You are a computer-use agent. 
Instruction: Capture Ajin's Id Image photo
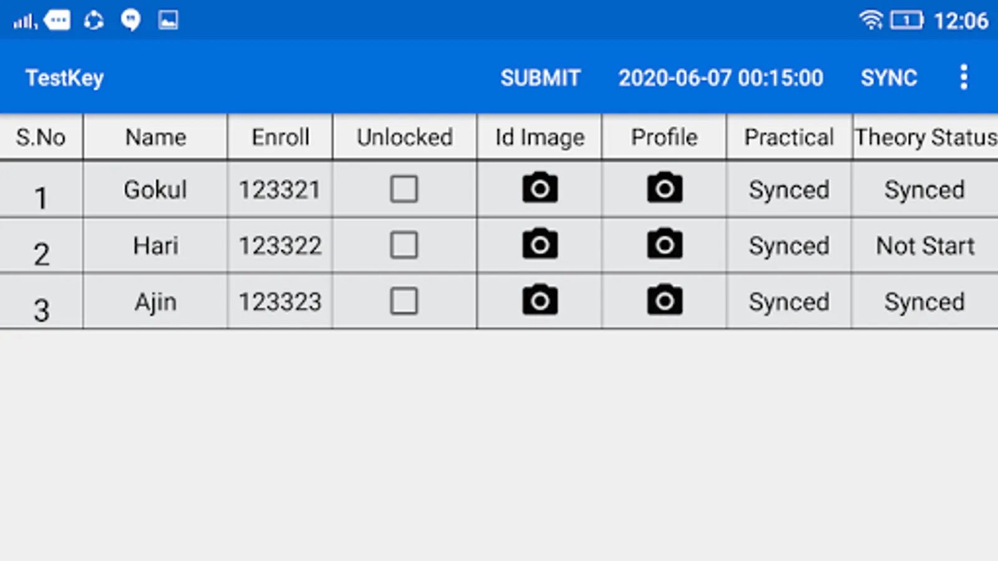pos(540,300)
